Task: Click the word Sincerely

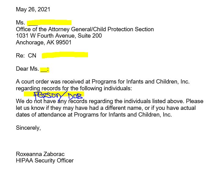Action: [28, 128]
